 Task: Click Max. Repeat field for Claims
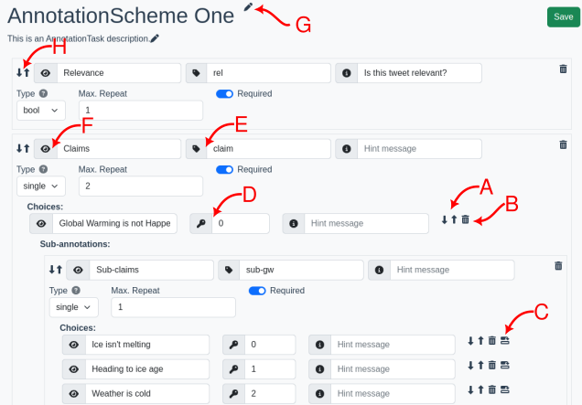click(x=140, y=187)
